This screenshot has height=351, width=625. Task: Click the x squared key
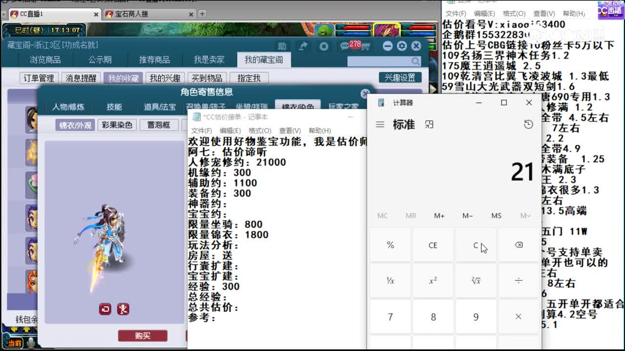pos(433,281)
